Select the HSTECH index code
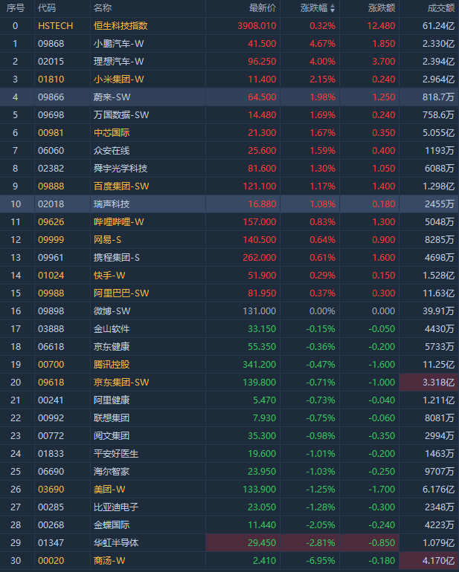Viewport: 459px width, 572px height. [56, 26]
